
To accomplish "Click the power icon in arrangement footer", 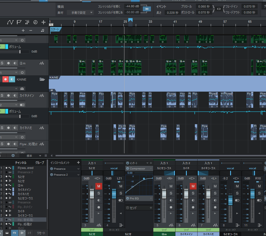I will pyautogui.click(x=13, y=155).
